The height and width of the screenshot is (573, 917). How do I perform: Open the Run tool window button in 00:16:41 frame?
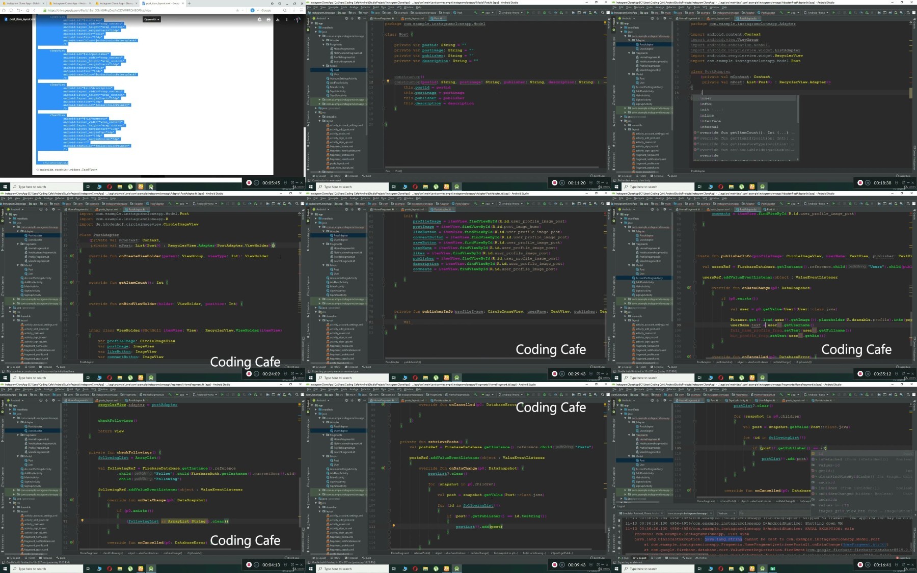(624, 558)
